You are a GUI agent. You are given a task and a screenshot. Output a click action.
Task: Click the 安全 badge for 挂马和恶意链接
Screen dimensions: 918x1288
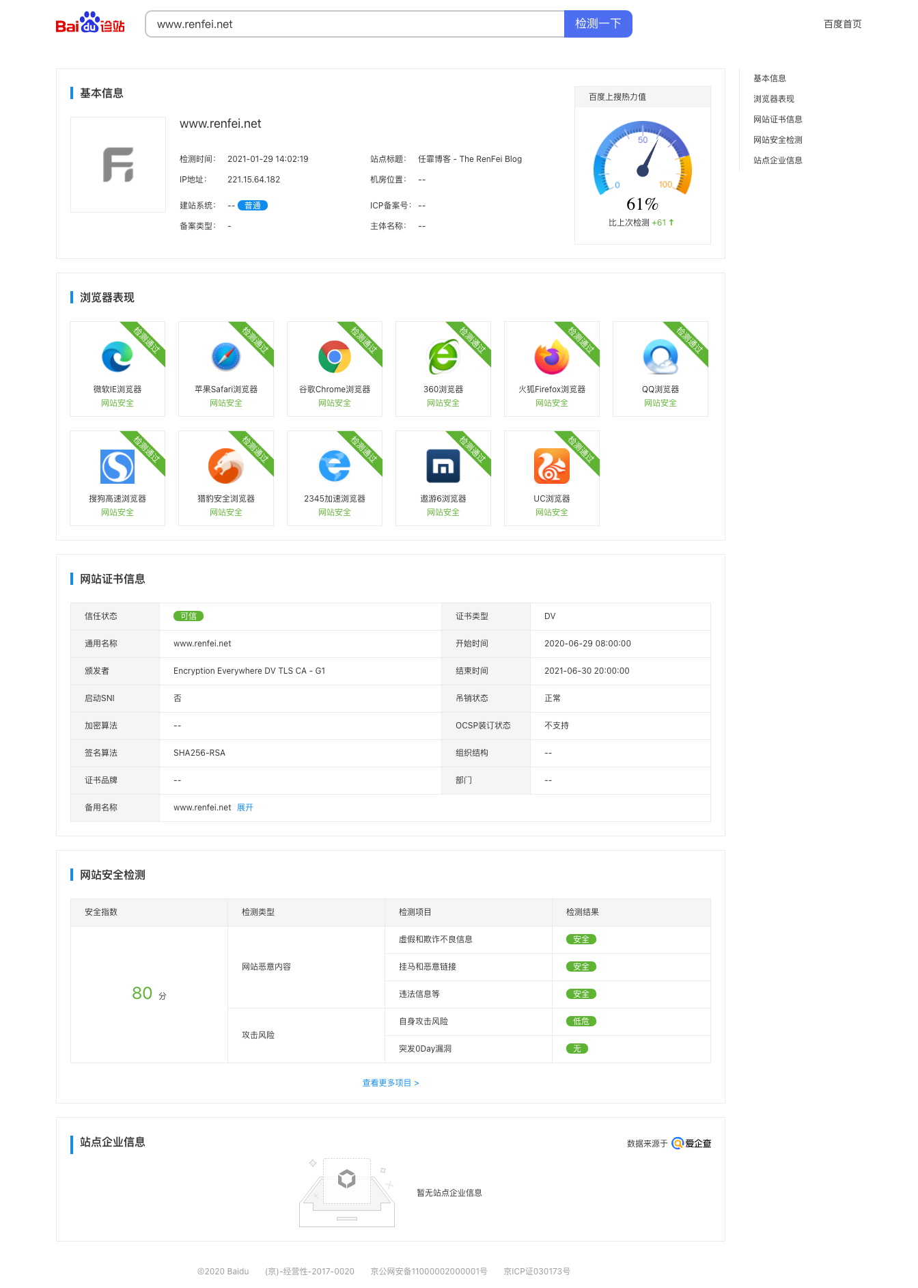tap(581, 967)
